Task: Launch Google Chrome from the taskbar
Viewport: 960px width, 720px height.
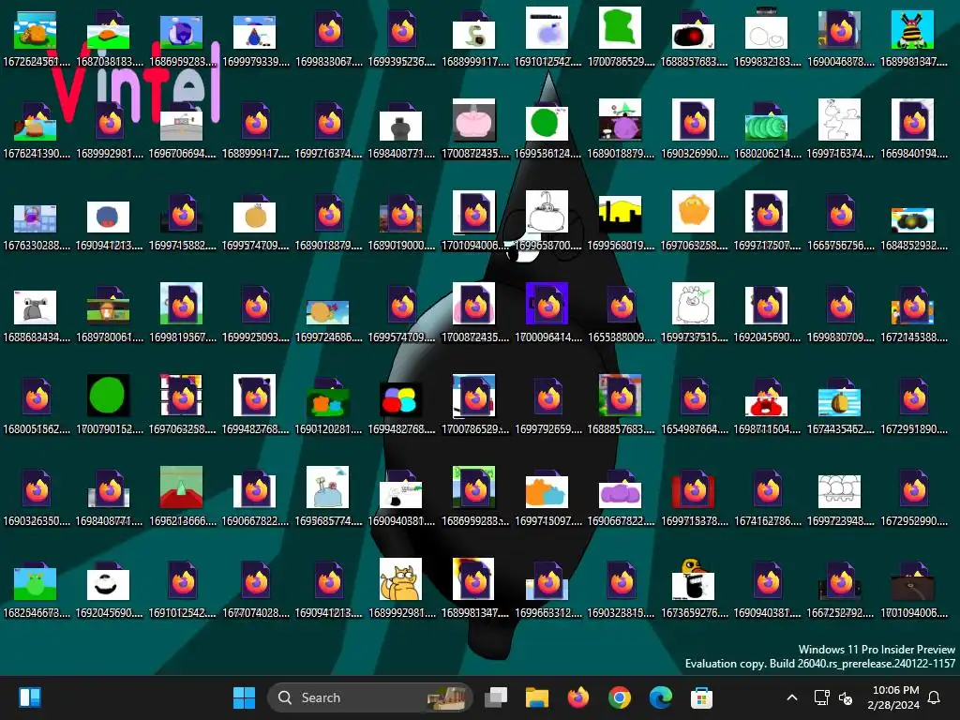Action: click(620, 697)
